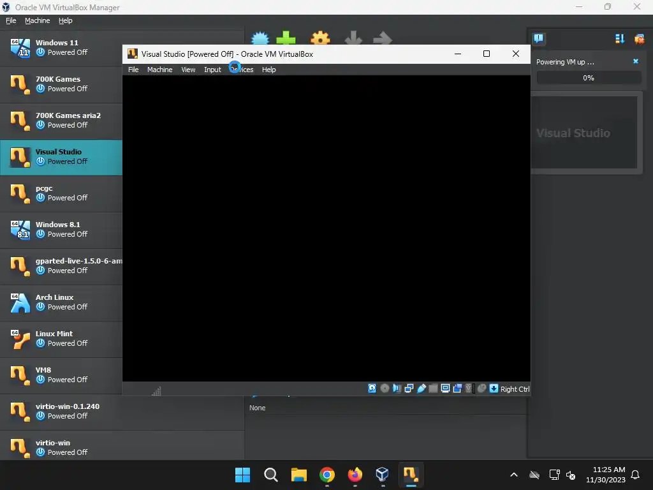Open the taskbar notification bell

[x=635, y=475]
